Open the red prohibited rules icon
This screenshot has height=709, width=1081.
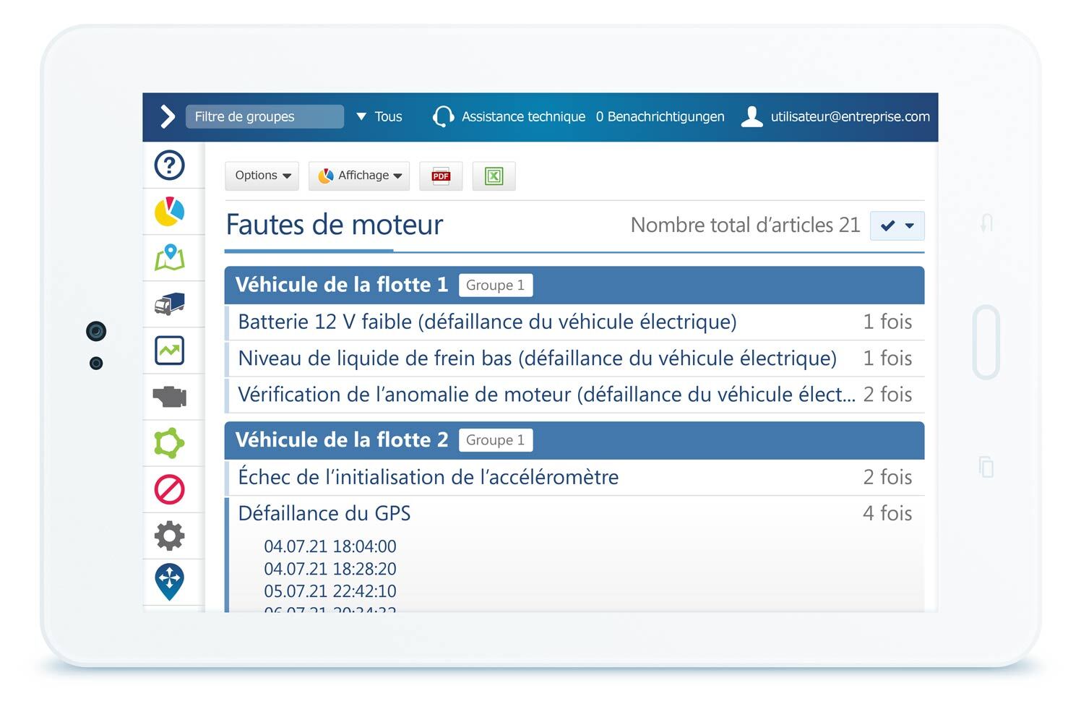point(170,489)
